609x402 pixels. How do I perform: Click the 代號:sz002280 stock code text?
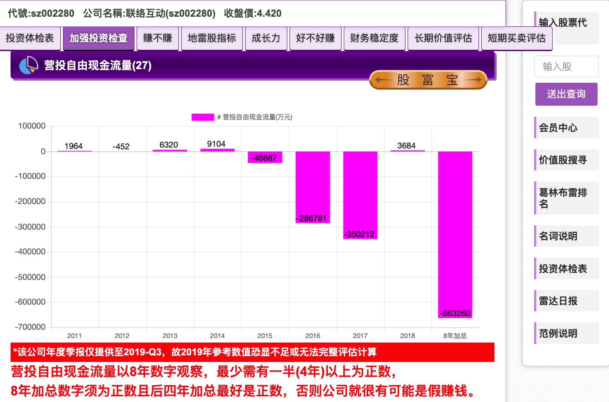41,13
